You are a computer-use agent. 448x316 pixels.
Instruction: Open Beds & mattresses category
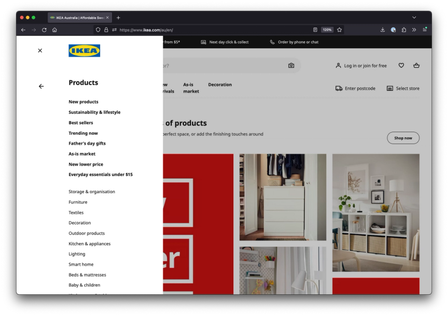[87, 275]
